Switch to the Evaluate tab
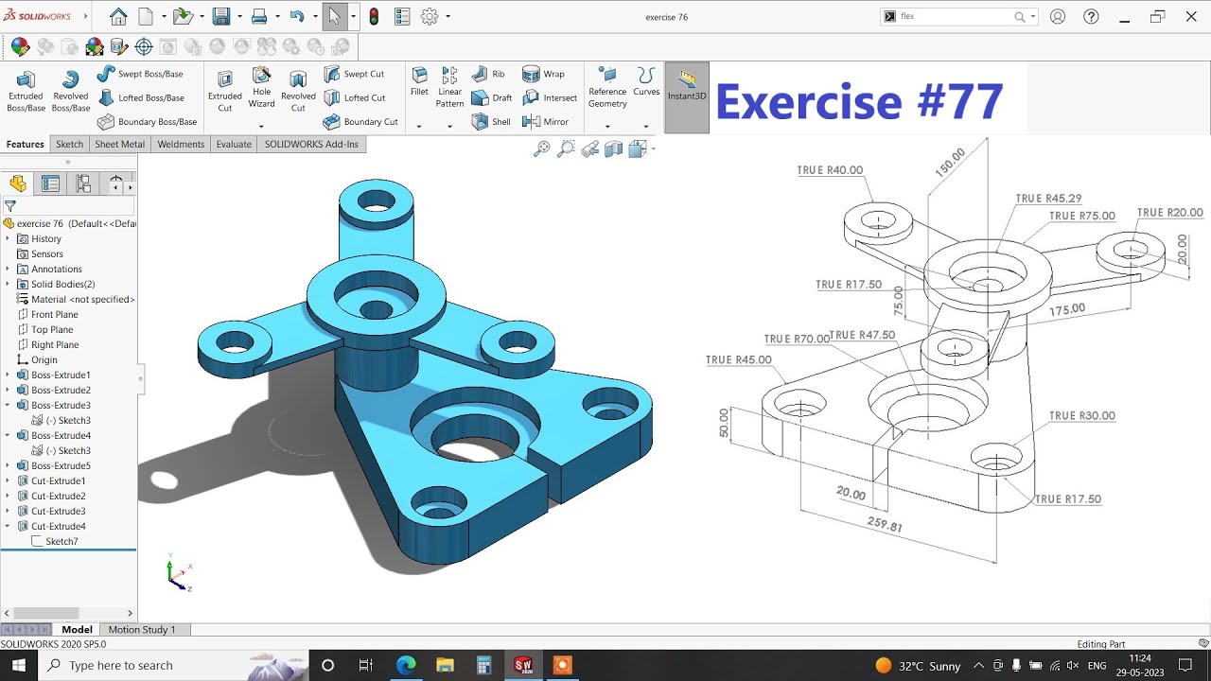 [x=234, y=144]
